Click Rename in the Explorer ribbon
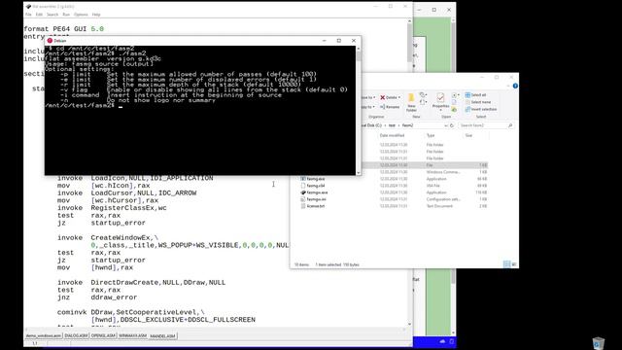The height and width of the screenshot is (350, 622). [x=390, y=107]
